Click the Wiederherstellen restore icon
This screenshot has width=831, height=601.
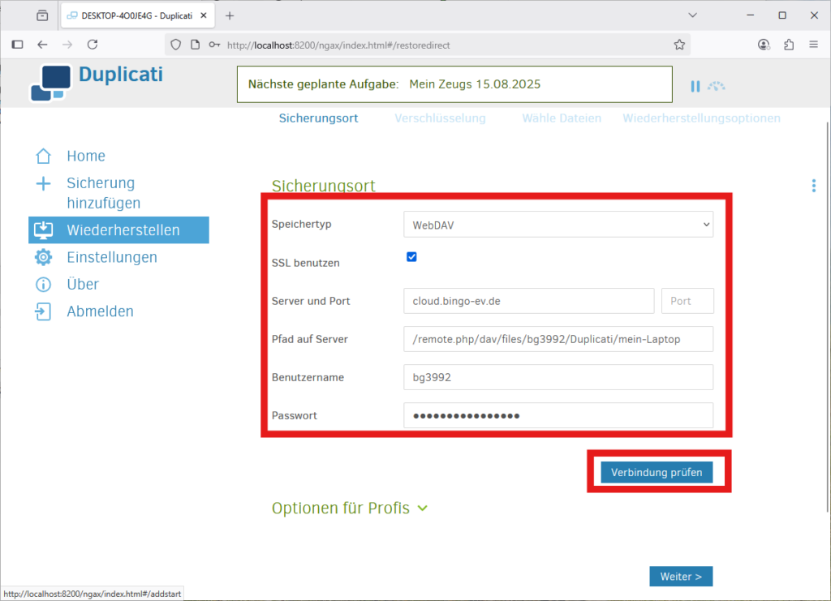[x=44, y=230]
